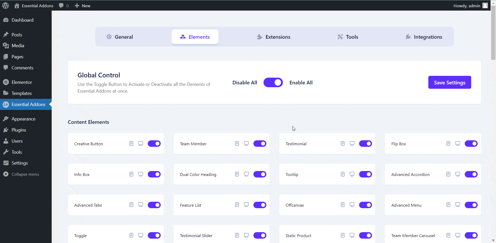Click the WordPress logo in admin bar
Image resolution: width=496 pixels, height=243 pixels.
[x=5, y=5]
